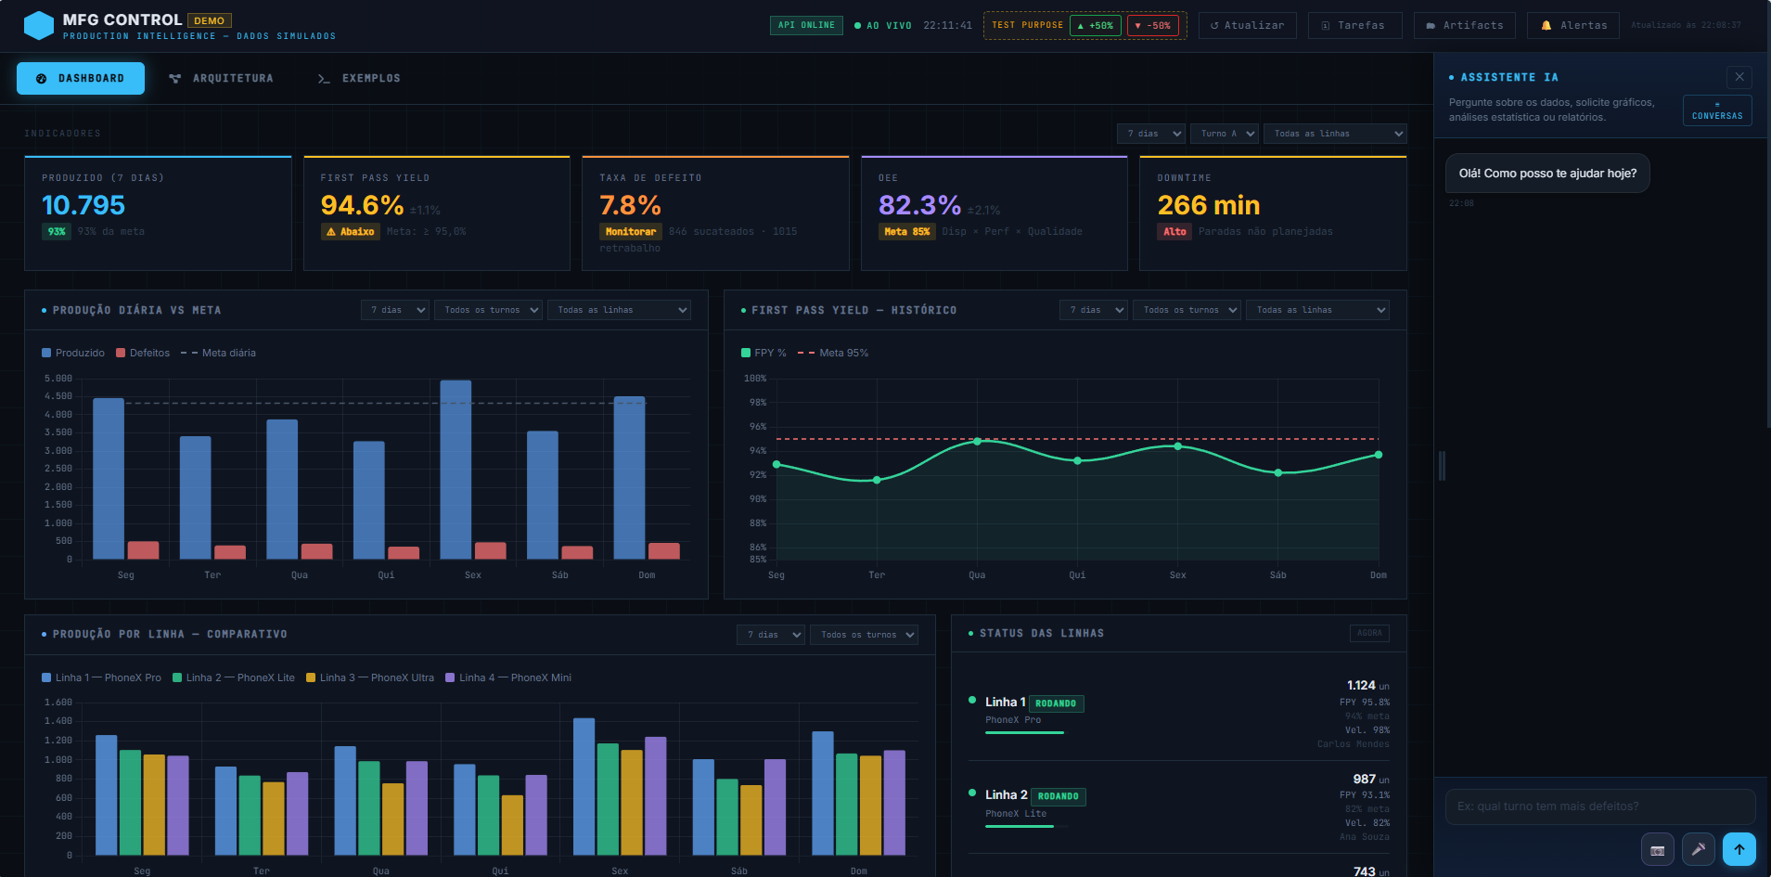Toggle Defeitos legend in daily chart

pos(143,353)
